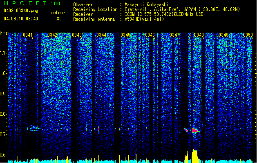Click the tallest yellow power peak at bottom
This screenshot has width=257, height=163.
coord(194,156)
